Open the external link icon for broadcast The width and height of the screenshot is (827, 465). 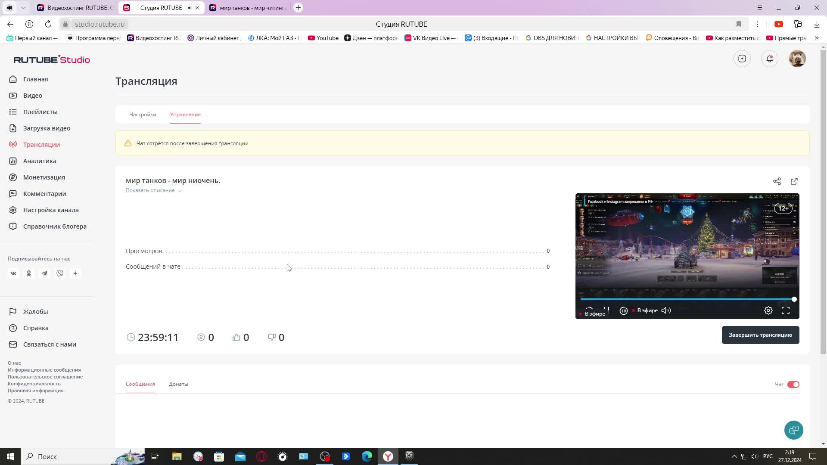pos(794,180)
